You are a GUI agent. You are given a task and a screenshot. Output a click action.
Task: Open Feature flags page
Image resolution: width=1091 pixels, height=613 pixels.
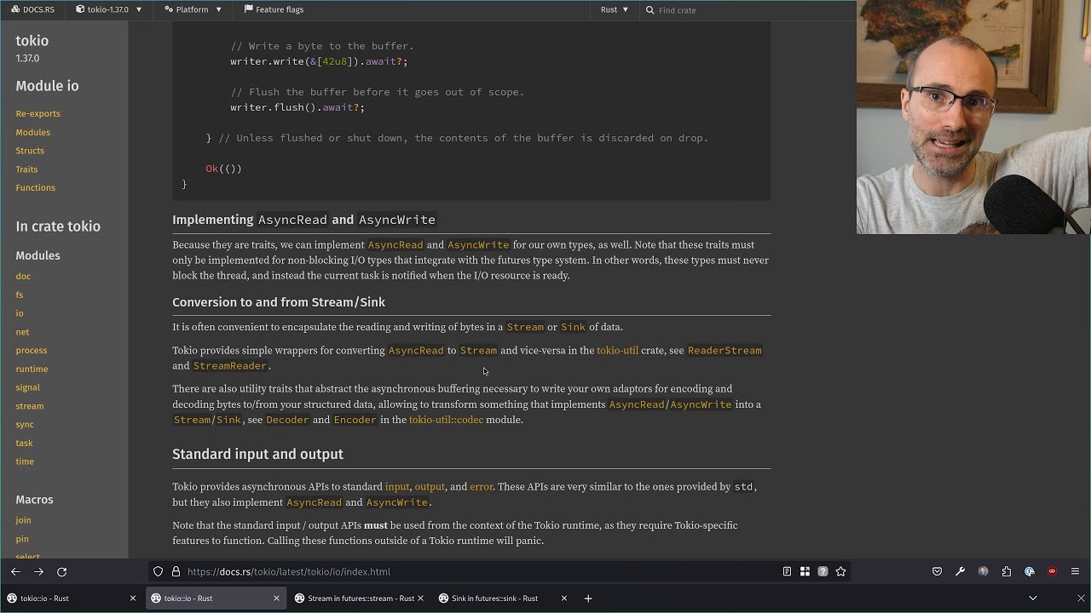(274, 9)
